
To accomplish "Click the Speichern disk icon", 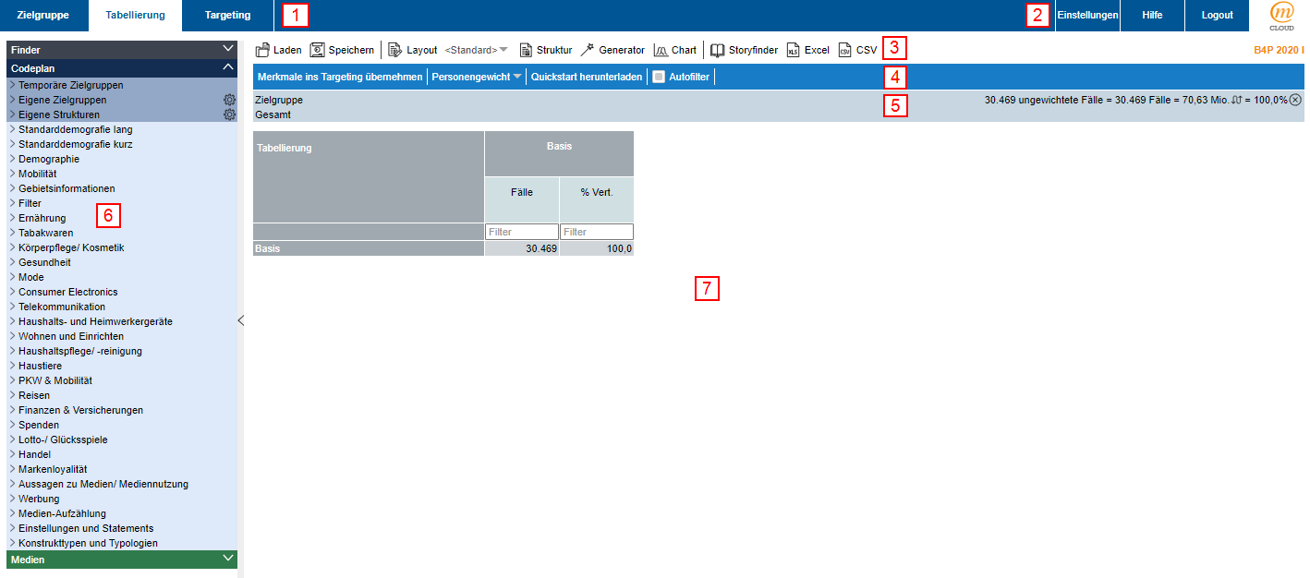I will click(317, 50).
